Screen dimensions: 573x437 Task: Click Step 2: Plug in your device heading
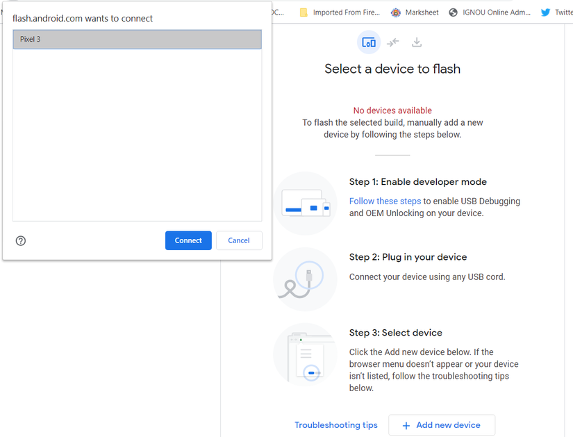(408, 257)
